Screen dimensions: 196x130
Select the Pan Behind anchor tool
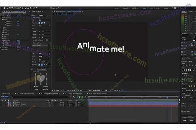15,8
